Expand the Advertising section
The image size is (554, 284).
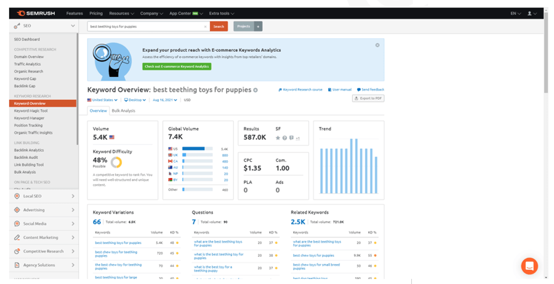tap(73, 209)
